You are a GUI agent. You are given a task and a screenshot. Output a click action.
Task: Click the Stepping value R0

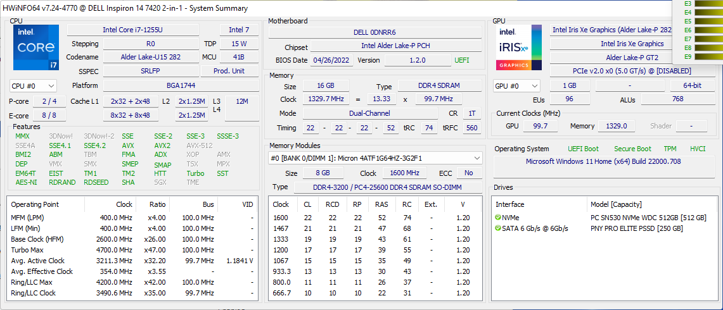coord(151,44)
